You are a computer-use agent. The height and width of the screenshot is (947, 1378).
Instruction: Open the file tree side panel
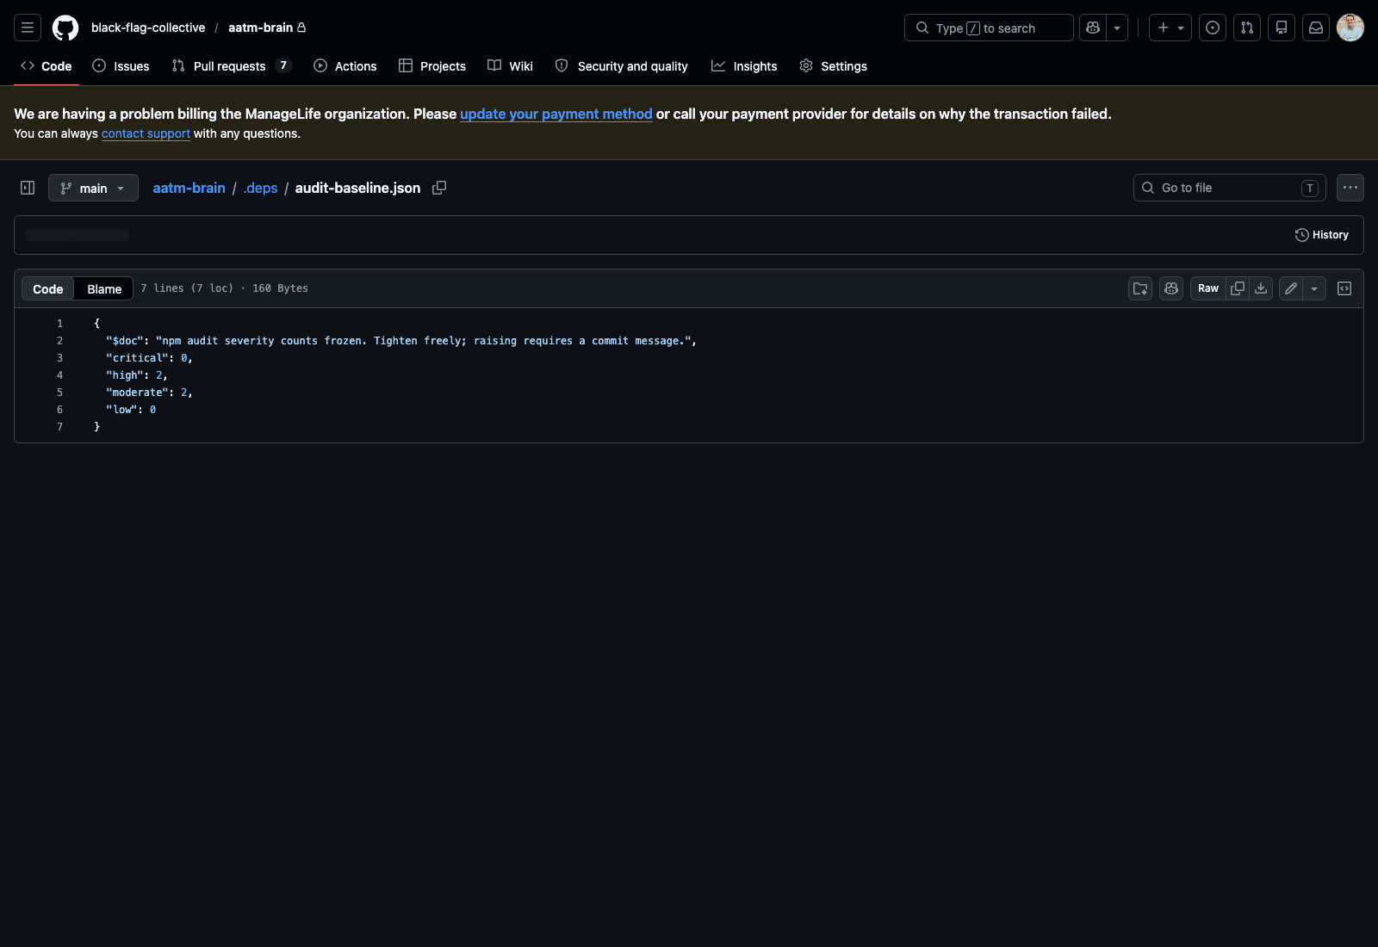pos(27,188)
